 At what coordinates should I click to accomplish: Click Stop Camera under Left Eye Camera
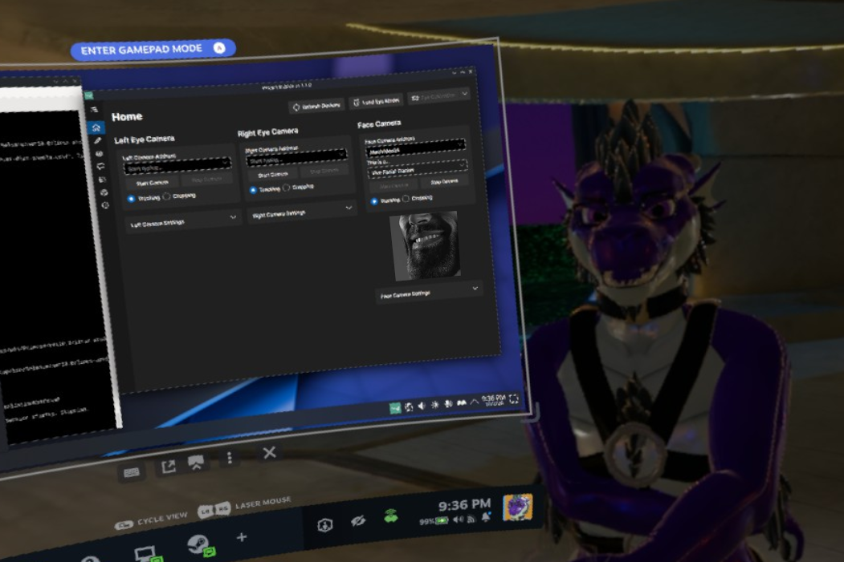[x=206, y=179]
